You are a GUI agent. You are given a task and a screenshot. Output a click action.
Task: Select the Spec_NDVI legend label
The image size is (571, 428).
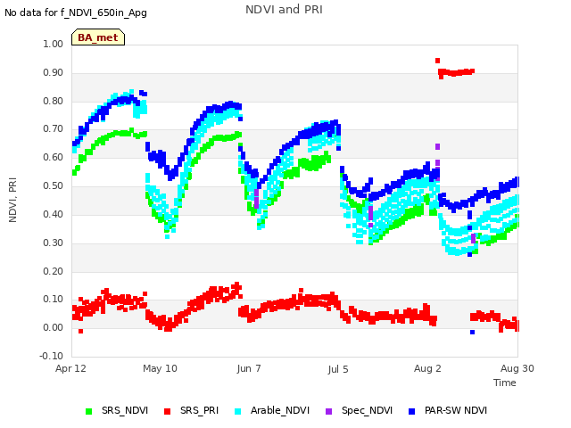click(x=367, y=410)
